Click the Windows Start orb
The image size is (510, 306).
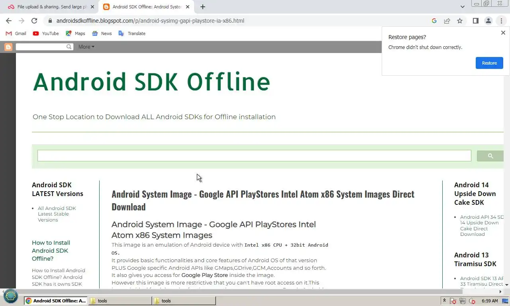11,296
